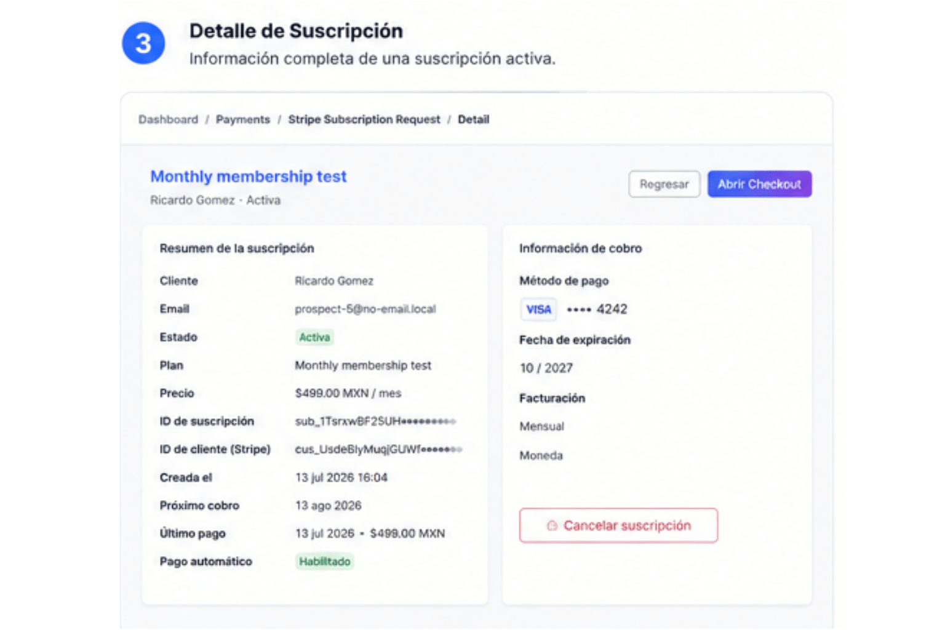Click the Método de pago label
Viewport: 945px width, 630px height.
click(564, 281)
